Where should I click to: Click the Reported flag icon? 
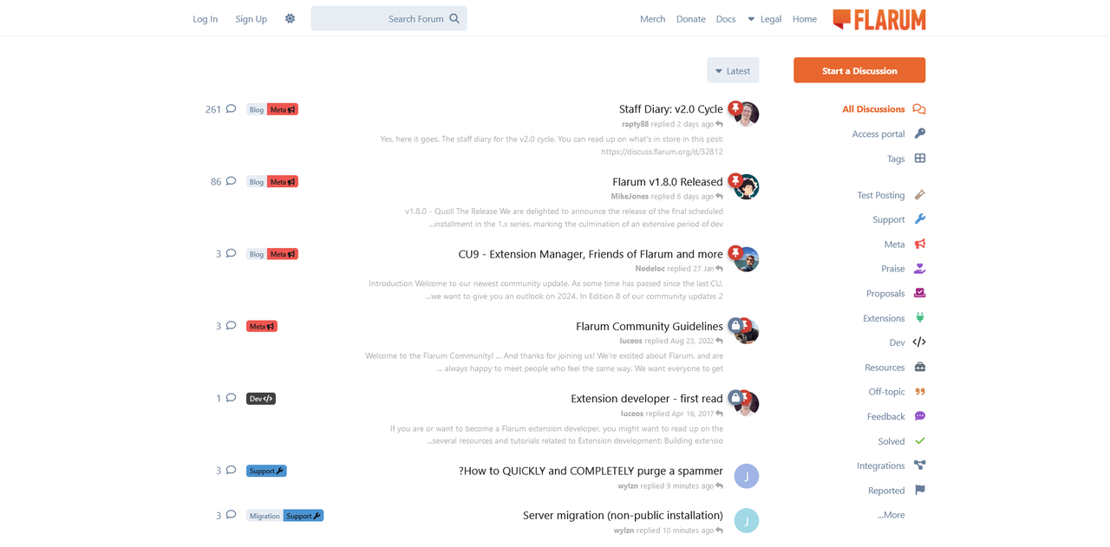920,490
